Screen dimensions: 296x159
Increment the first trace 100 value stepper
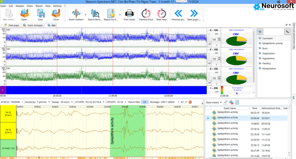click(219, 39)
